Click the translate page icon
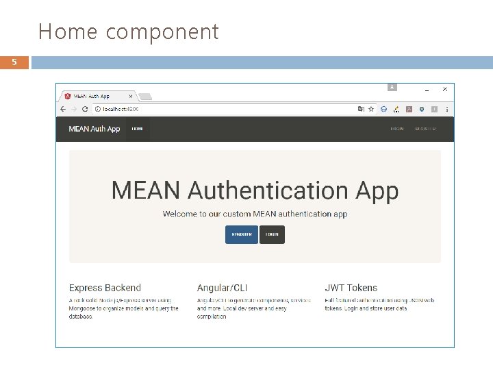 click(x=361, y=109)
